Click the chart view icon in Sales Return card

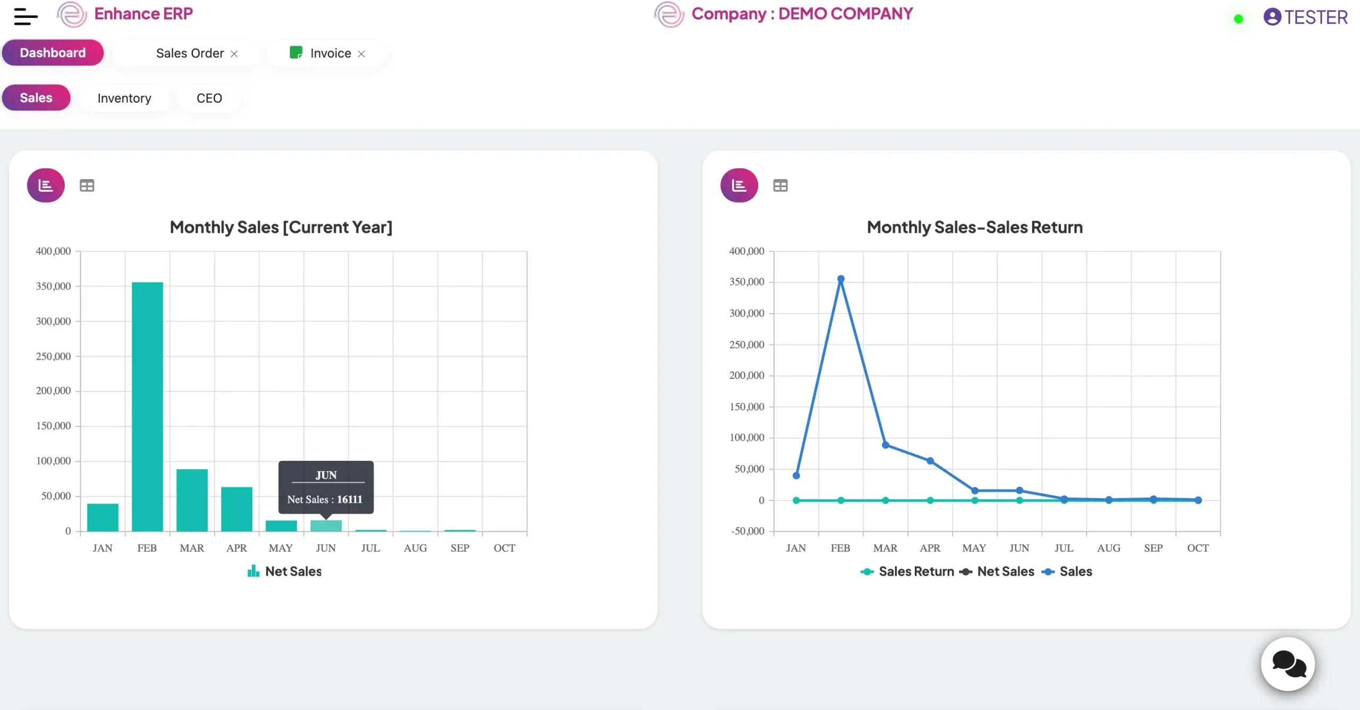pos(739,185)
